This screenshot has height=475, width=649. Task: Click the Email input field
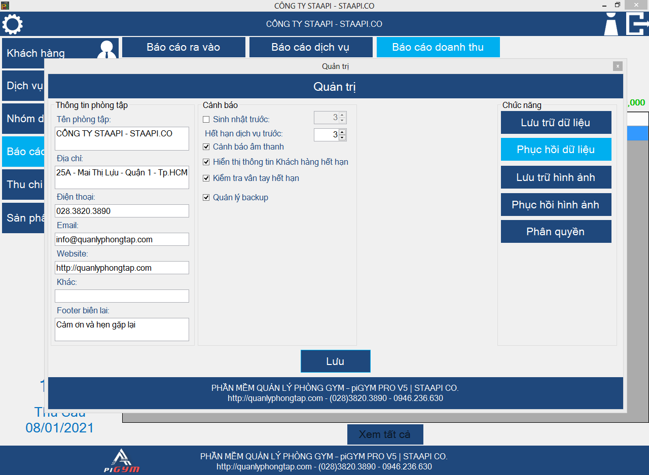click(122, 239)
